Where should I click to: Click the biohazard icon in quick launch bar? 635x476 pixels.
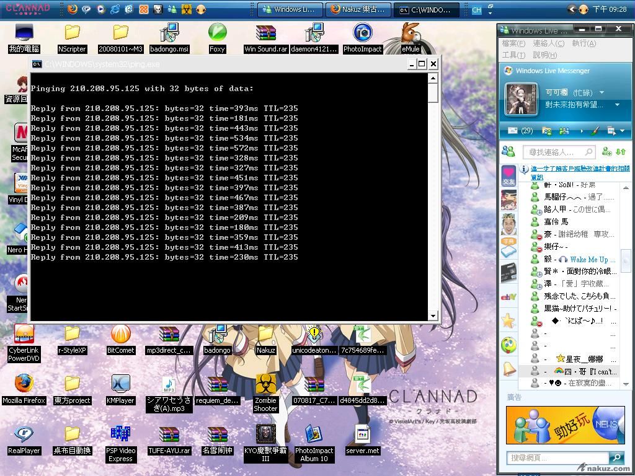pyautogui.click(x=186, y=9)
